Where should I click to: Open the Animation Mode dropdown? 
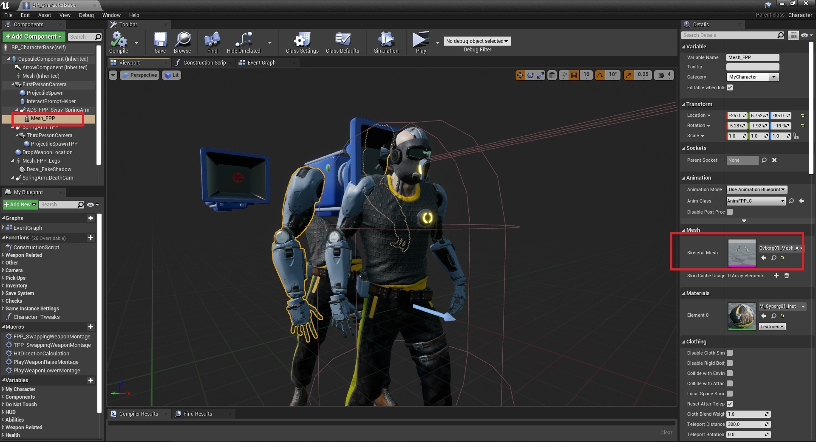[756, 189]
